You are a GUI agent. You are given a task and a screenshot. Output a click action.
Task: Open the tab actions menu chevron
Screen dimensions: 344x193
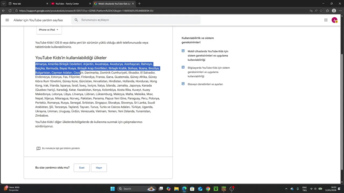point(3,4)
